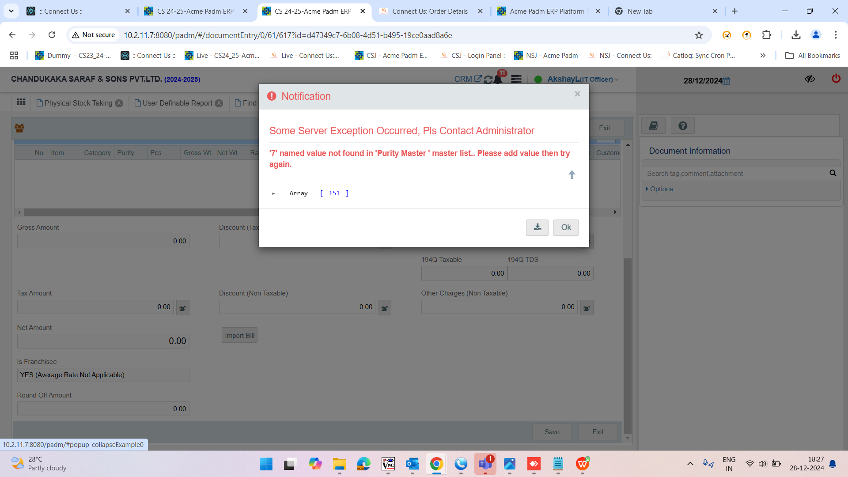
Task: Click the red power logout icon
Action: tap(836, 79)
